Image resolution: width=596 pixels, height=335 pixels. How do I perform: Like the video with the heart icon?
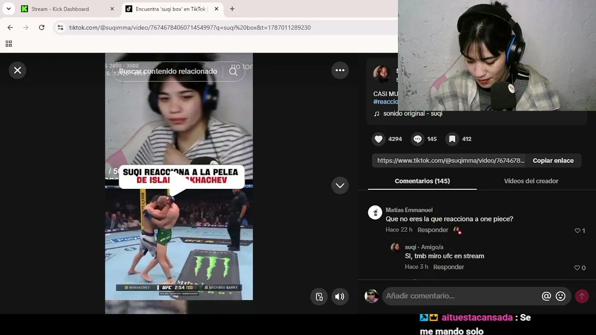click(379, 139)
